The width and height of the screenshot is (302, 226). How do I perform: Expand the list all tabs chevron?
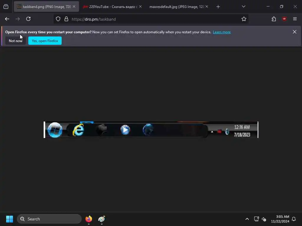click(243, 6)
